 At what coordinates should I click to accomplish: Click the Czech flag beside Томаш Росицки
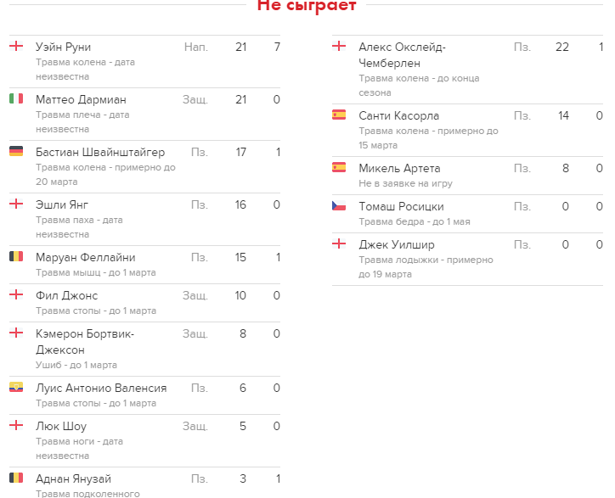coord(339,205)
